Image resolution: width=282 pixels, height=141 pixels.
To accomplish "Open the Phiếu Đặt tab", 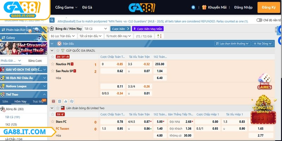I will [11, 61].
